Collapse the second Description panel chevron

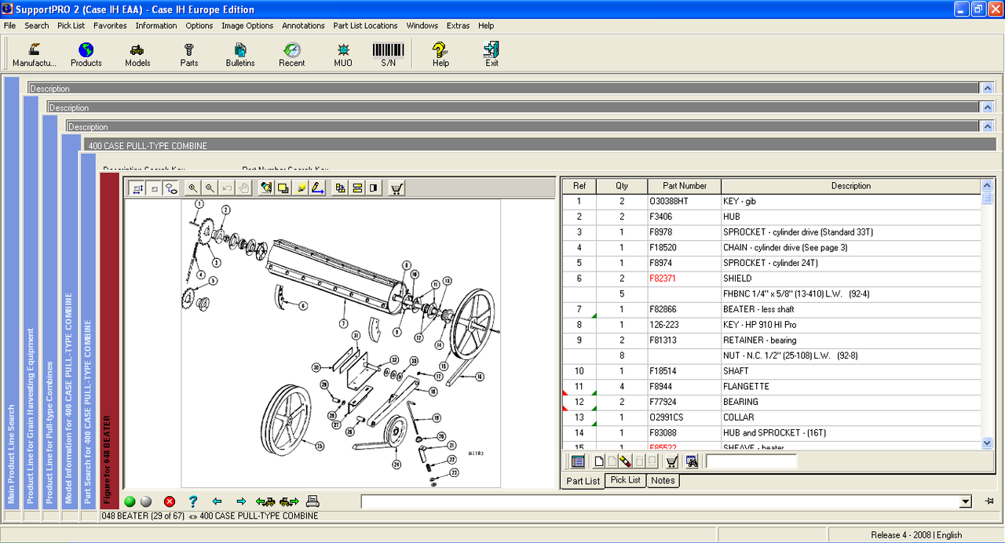tap(988, 108)
